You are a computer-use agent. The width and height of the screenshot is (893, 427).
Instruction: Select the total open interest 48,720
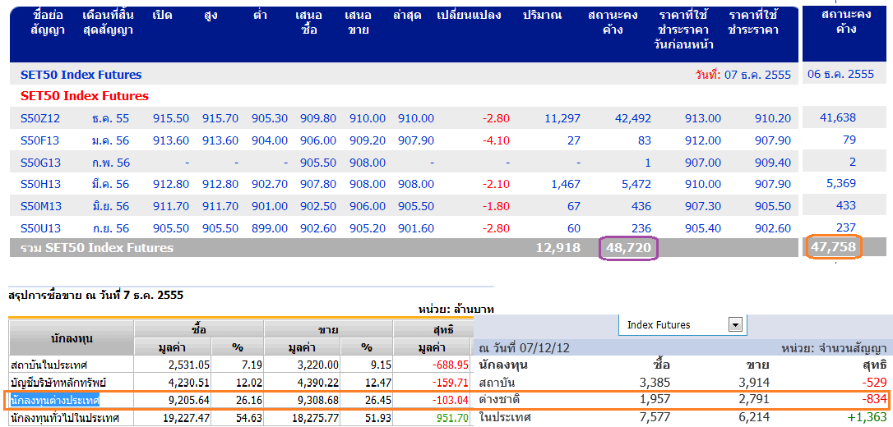coord(629,249)
